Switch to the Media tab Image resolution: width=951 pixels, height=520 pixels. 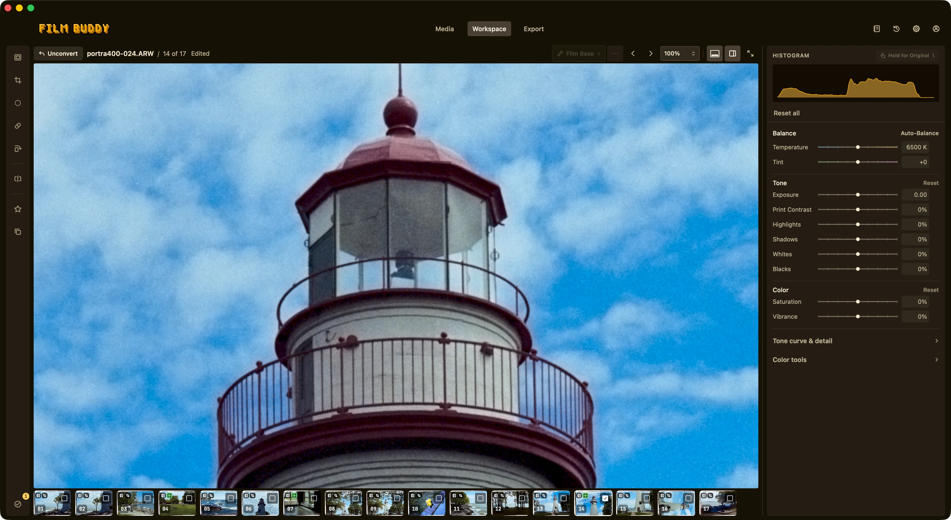click(444, 29)
